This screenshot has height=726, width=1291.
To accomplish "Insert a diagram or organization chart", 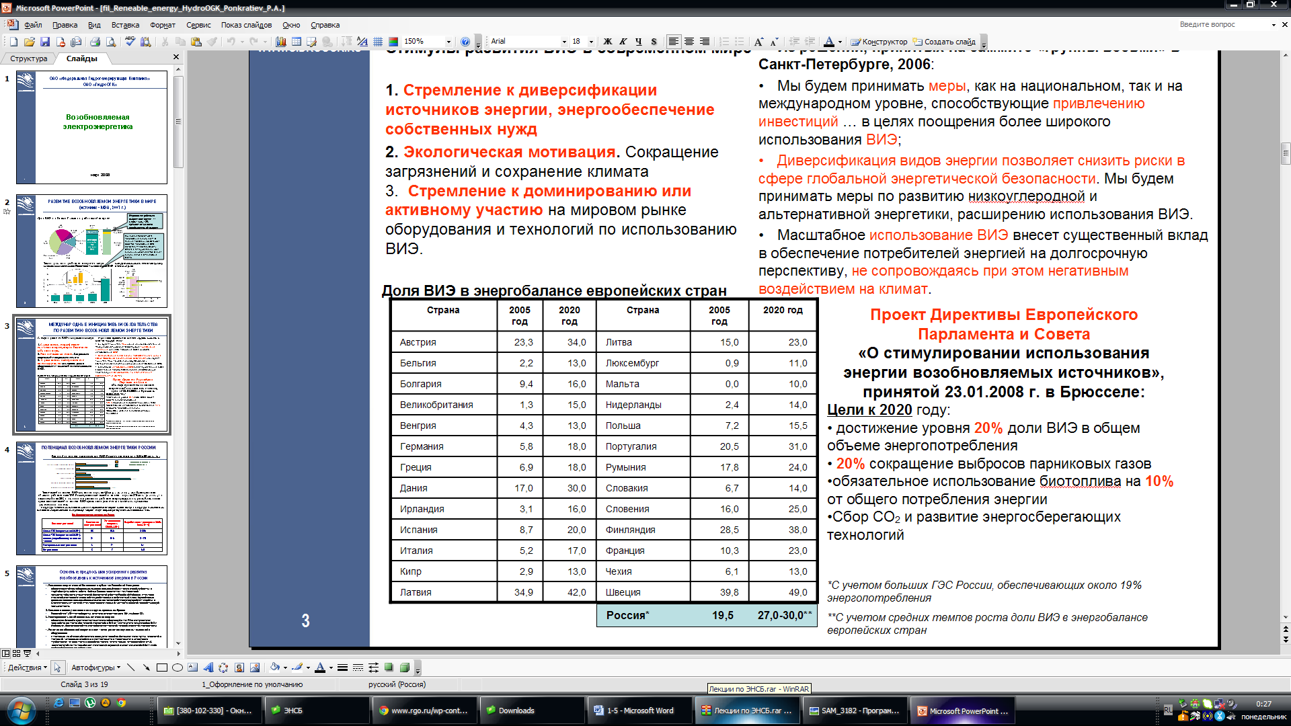I will click(223, 668).
